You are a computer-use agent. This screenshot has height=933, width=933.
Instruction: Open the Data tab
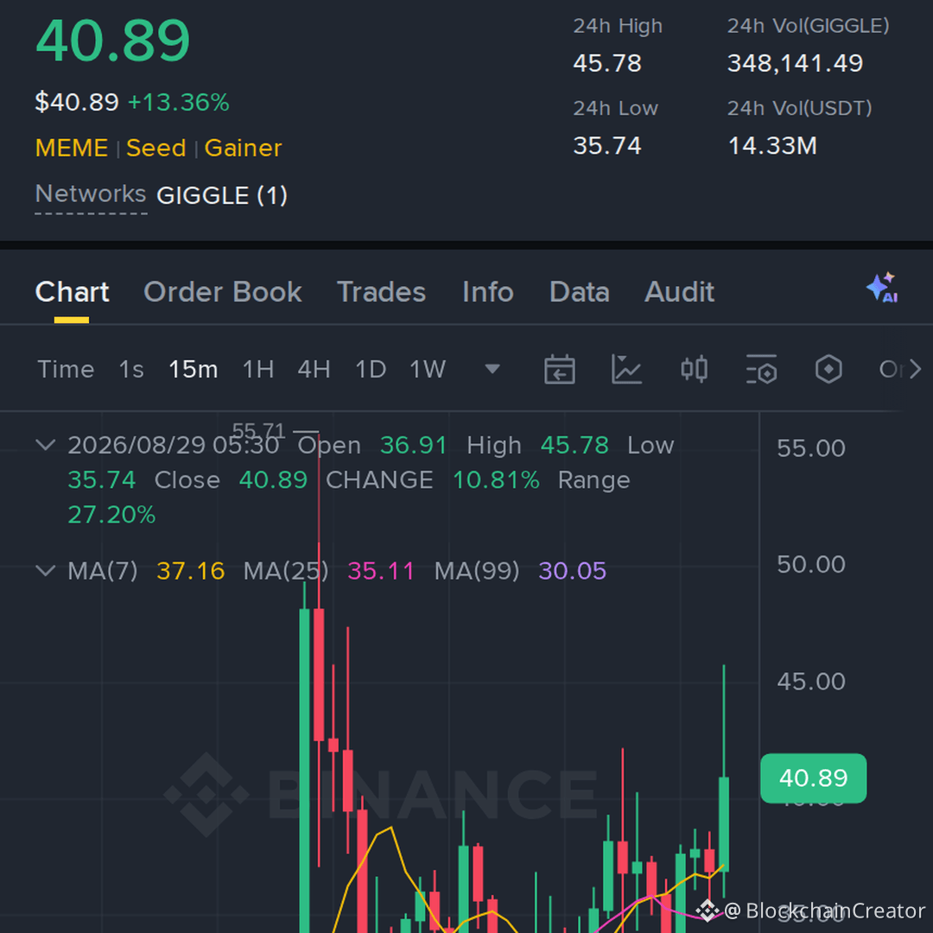click(580, 292)
